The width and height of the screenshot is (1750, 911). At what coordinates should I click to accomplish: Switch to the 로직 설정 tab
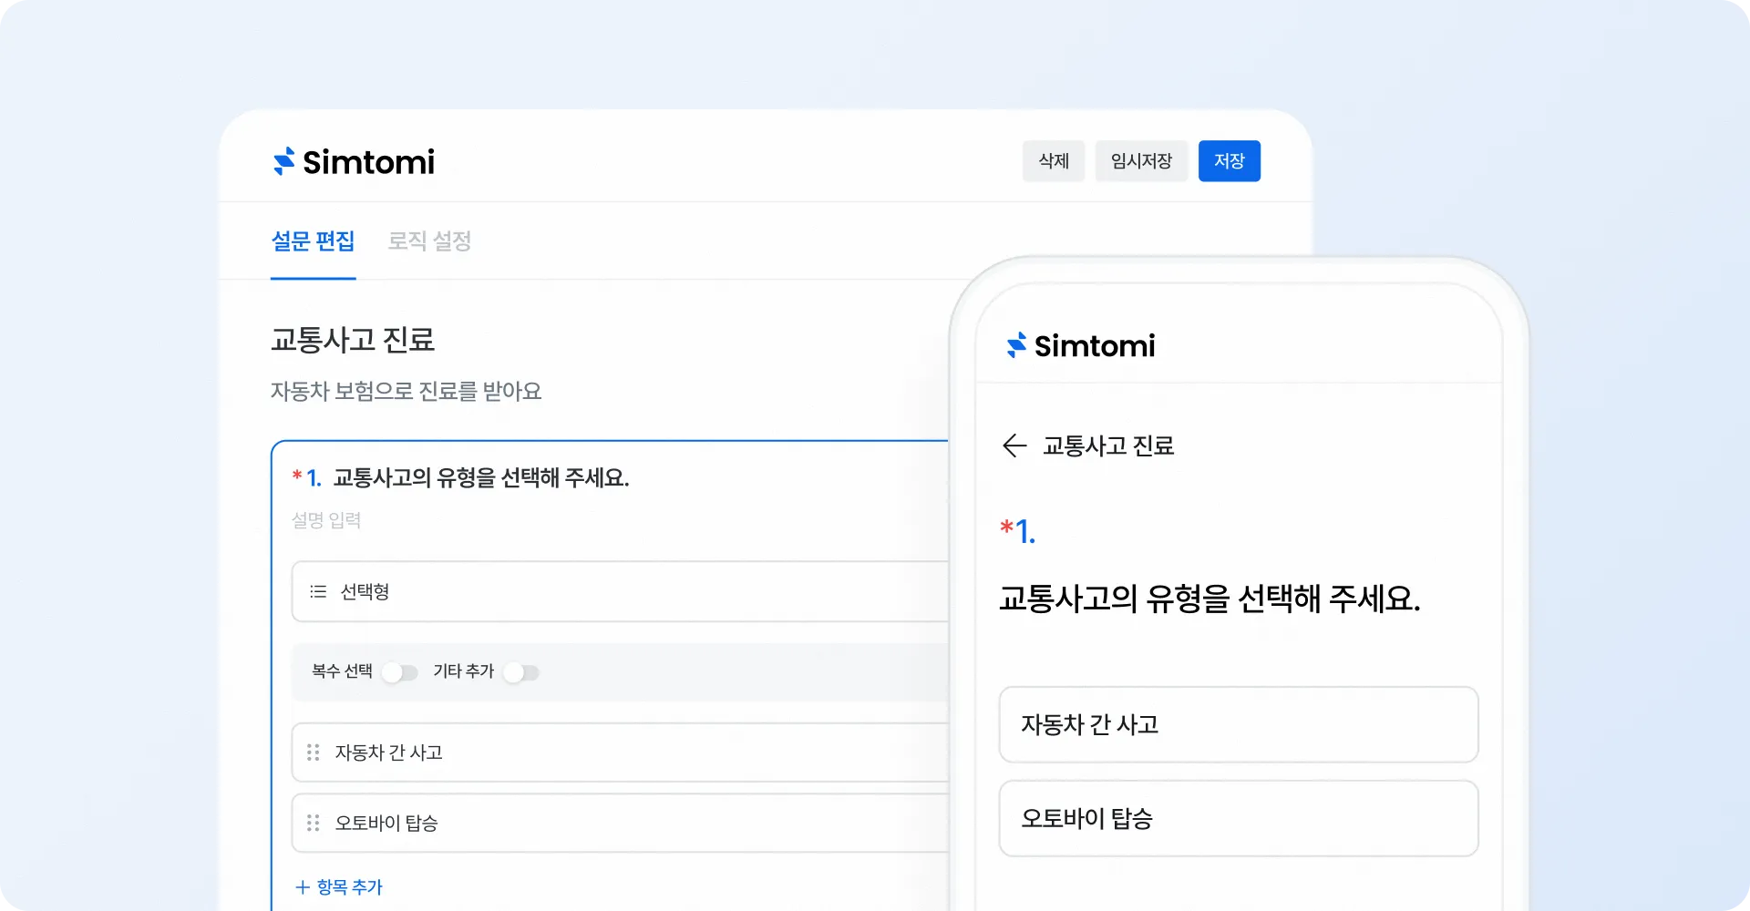(x=429, y=241)
